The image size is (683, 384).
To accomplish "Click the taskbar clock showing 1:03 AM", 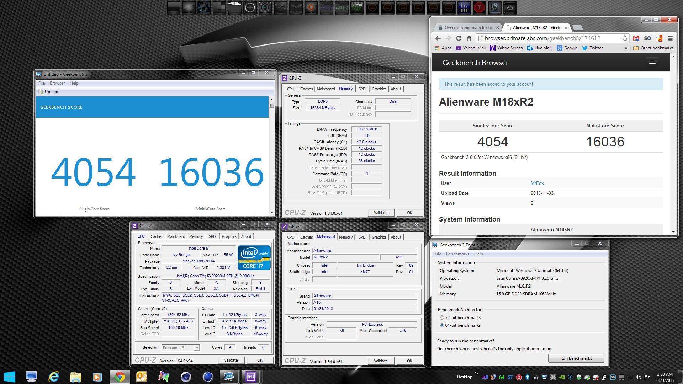I will [665, 377].
